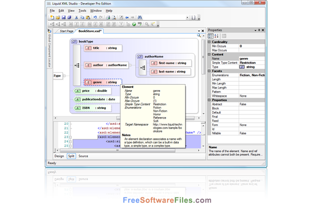The width and height of the screenshot is (312, 208).
Task: Select the ISBN attribute node
Action: click(93, 108)
